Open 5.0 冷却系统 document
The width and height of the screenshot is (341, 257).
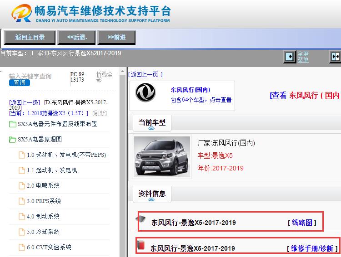tap(43, 232)
